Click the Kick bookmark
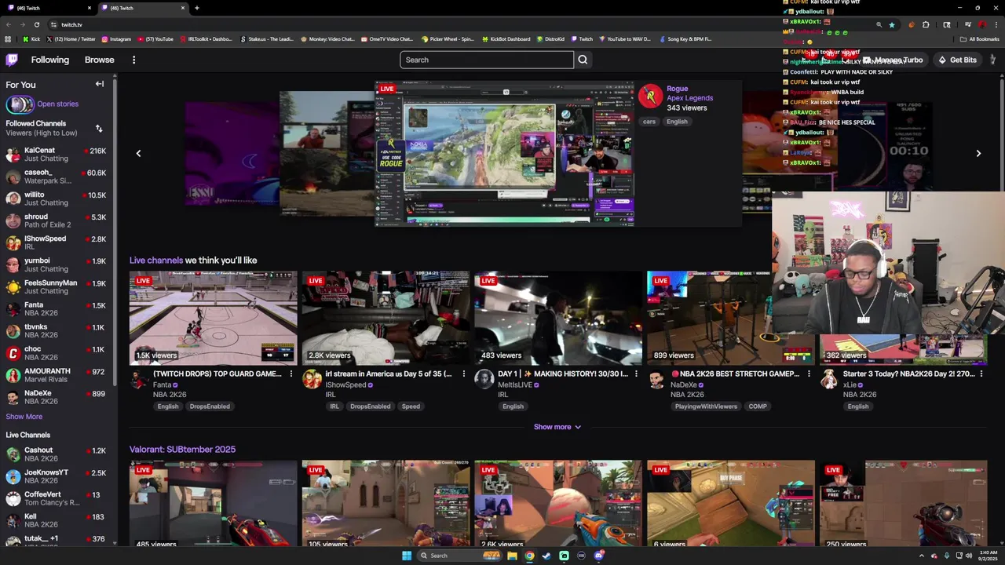1005x565 pixels. point(31,38)
